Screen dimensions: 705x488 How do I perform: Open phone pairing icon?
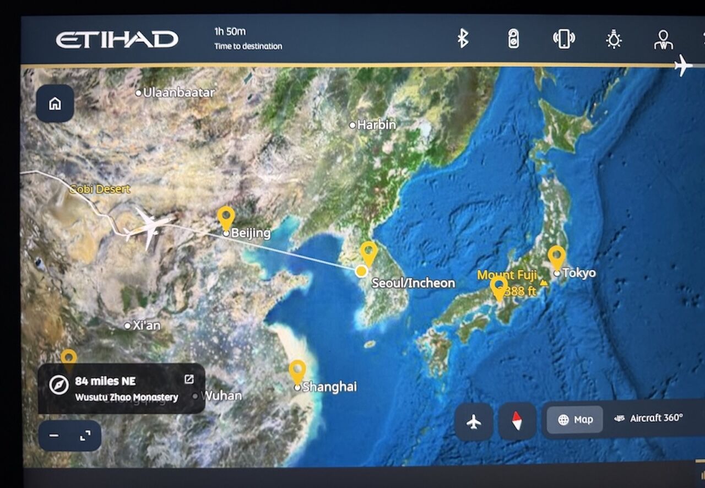(564, 39)
